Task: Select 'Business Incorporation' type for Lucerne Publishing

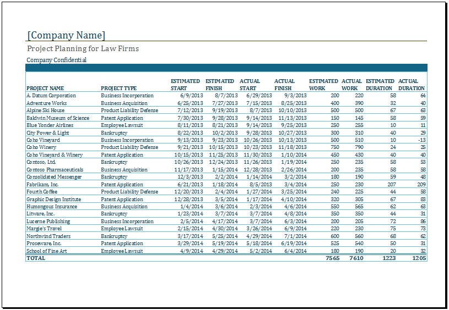Action: (x=127, y=222)
